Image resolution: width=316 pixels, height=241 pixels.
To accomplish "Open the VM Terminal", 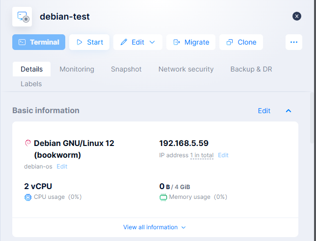I will click(x=39, y=42).
